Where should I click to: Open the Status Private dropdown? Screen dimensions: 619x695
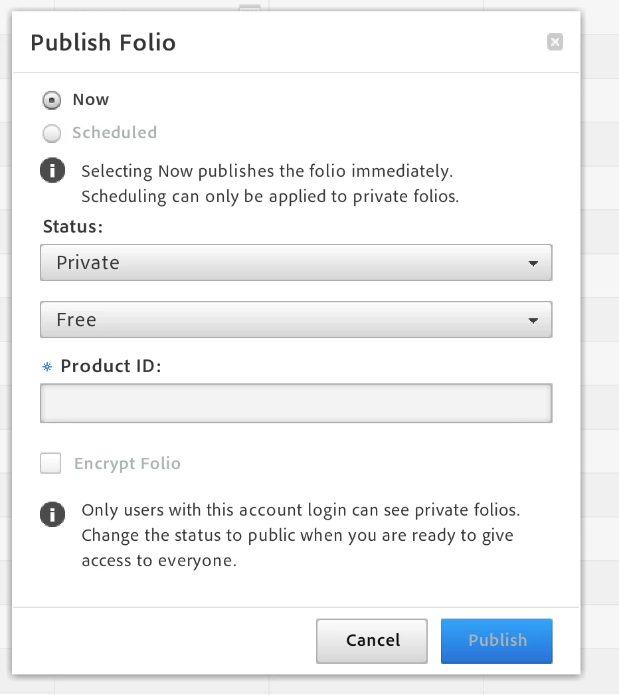pos(296,262)
